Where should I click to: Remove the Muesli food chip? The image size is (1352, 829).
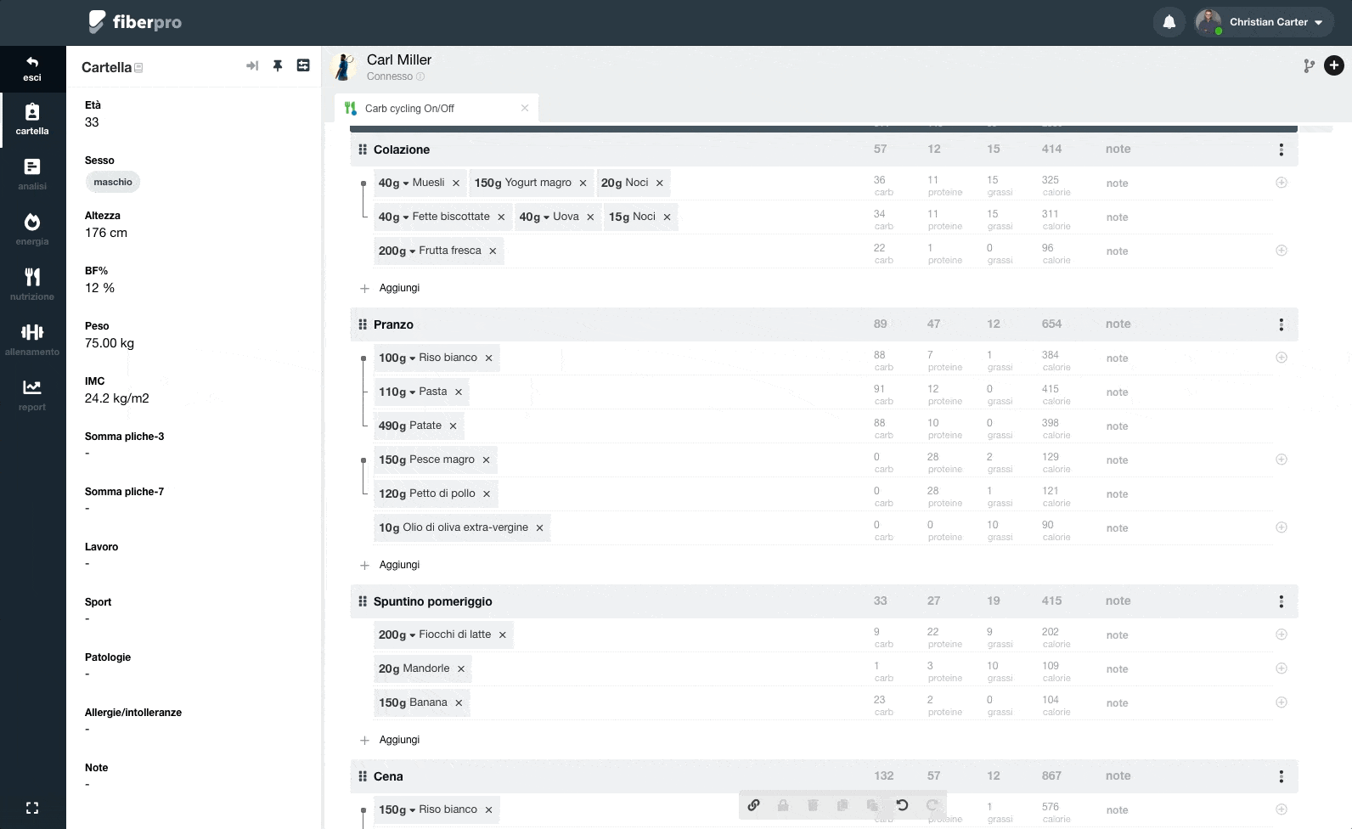pyautogui.click(x=456, y=183)
